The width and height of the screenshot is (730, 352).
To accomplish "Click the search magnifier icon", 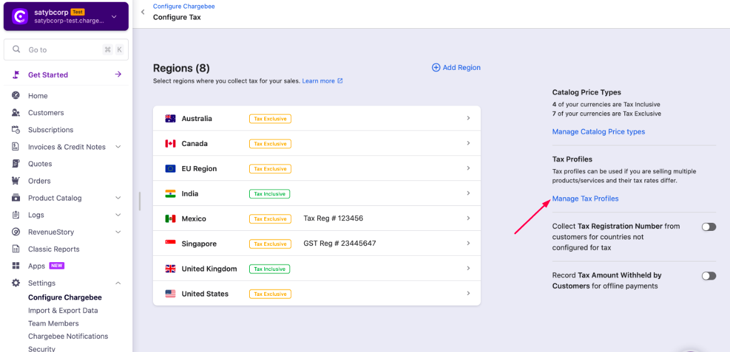I will 16,49.
